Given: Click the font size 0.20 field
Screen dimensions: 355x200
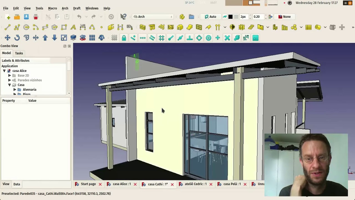Looking at the screenshot, I should 258,17.
